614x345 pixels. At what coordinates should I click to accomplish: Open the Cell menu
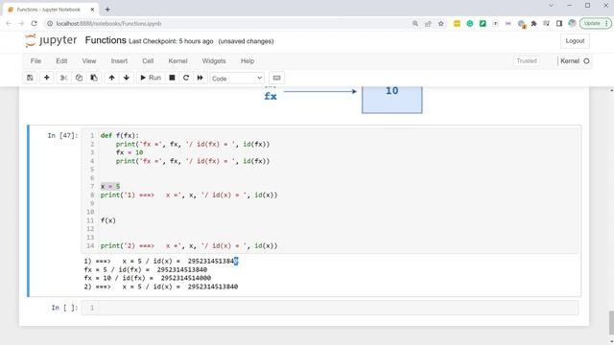[x=148, y=61]
